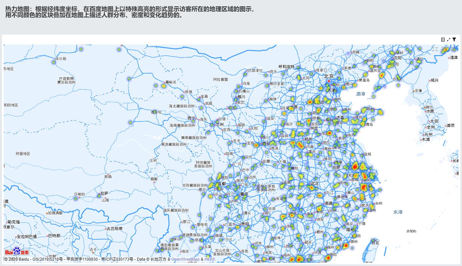Screen dimensions: 462x266
Task: Click the 丽江 city label
Action: pyautogui.click(x=187, y=222)
